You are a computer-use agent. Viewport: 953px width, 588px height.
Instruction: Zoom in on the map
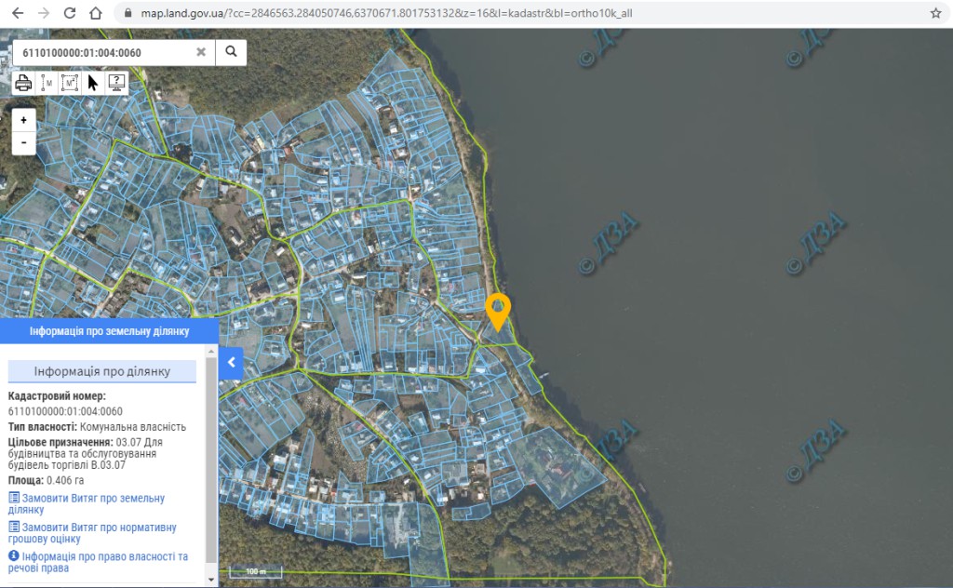pyautogui.click(x=23, y=120)
